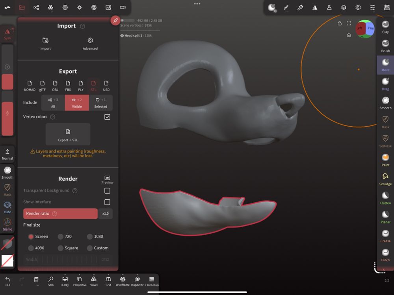Viewport: 394px width, 295px height.
Task: Select the Move tool
Action: (x=385, y=65)
